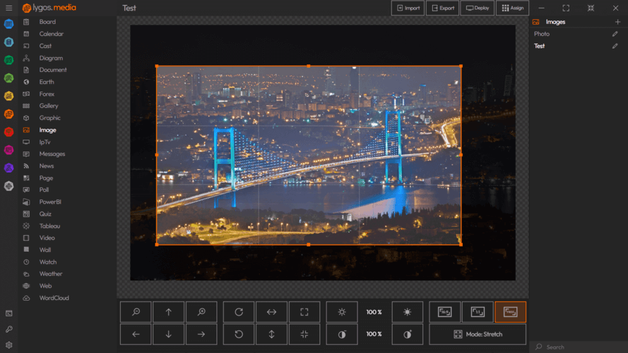Edit the Test item with its pencil icon
This screenshot has width=628, height=353.
pos(615,46)
